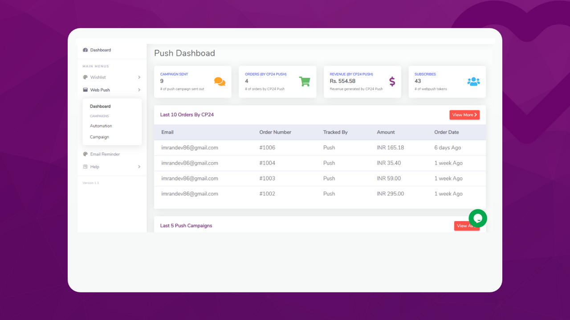
Task: Click the Help section icon
Action: [85, 167]
